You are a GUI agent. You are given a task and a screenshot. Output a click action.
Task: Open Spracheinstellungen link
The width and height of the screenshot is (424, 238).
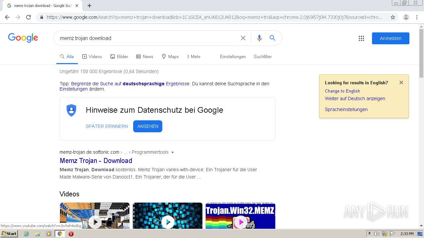346,109
